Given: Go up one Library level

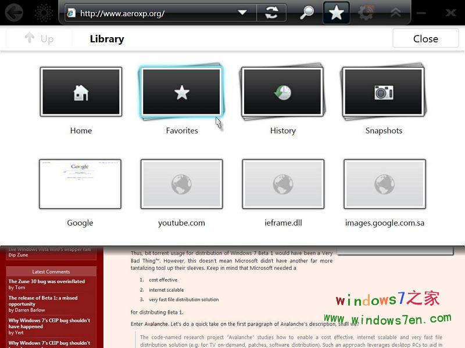Looking at the screenshot, I should click(x=39, y=39).
